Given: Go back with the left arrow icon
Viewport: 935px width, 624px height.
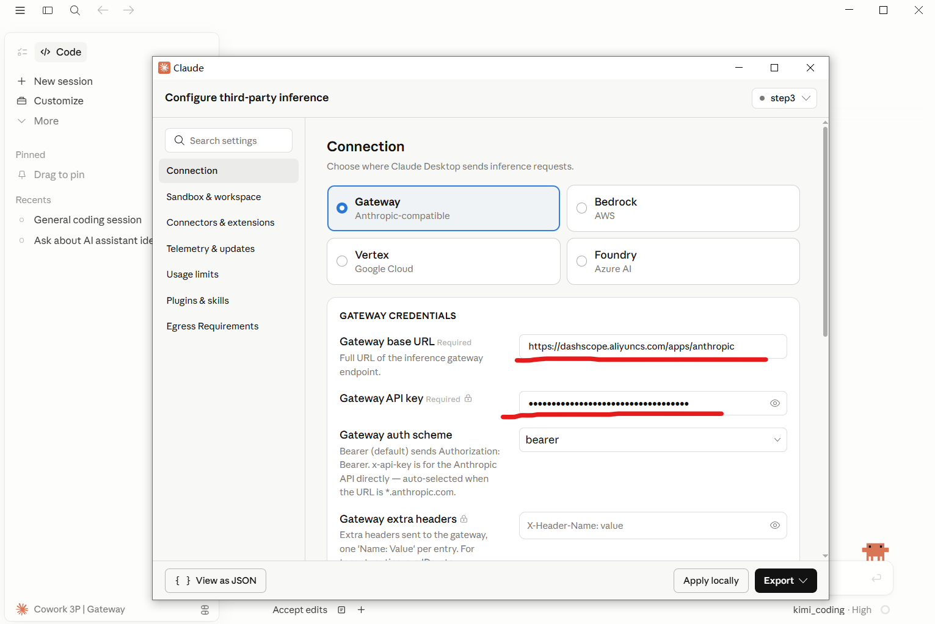Looking at the screenshot, I should pos(103,10).
